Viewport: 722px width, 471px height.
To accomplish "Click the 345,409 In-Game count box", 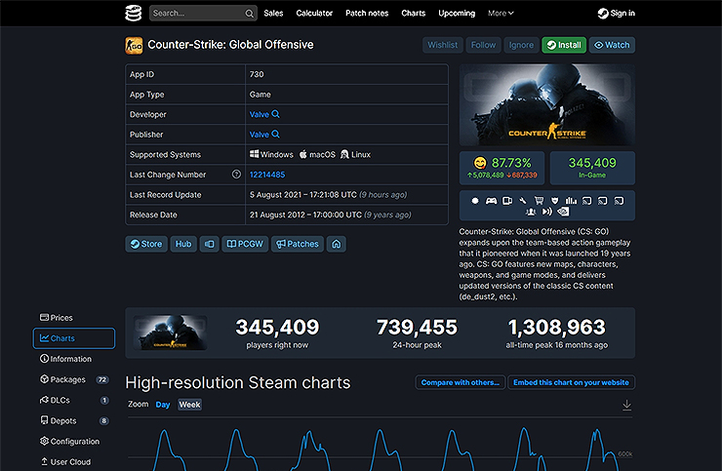I will click(592, 168).
